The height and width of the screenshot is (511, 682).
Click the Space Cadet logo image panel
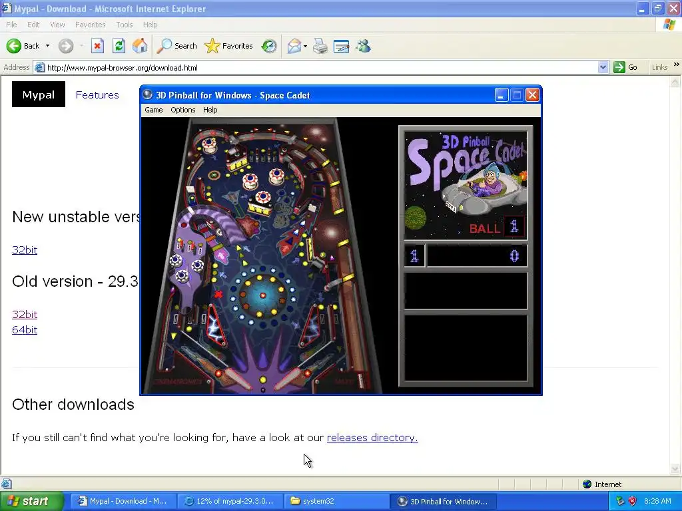click(466, 186)
